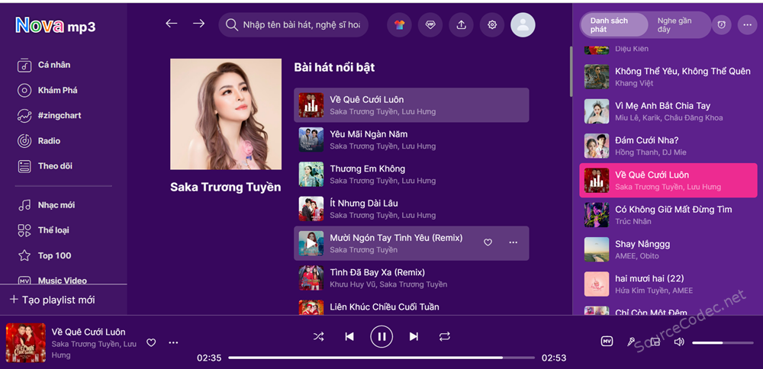Switch to Danh sách phát tab
The image size is (763, 369).
(x=614, y=25)
